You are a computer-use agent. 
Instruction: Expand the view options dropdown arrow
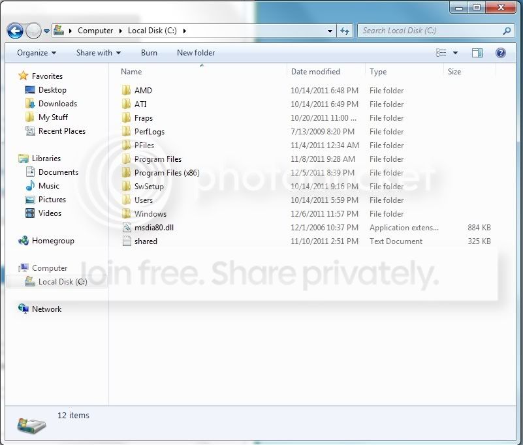tap(455, 53)
